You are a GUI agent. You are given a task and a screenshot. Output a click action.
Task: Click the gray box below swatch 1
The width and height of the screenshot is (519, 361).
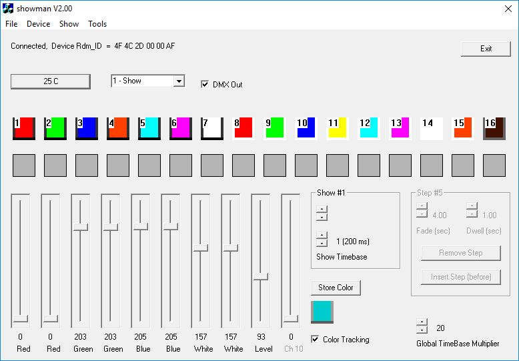(x=24, y=165)
